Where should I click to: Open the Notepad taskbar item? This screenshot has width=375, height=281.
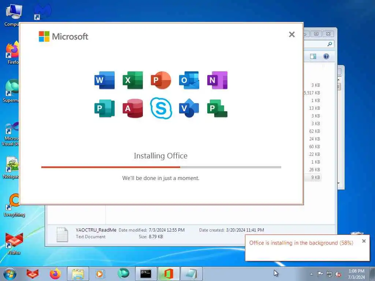pos(191,274)
